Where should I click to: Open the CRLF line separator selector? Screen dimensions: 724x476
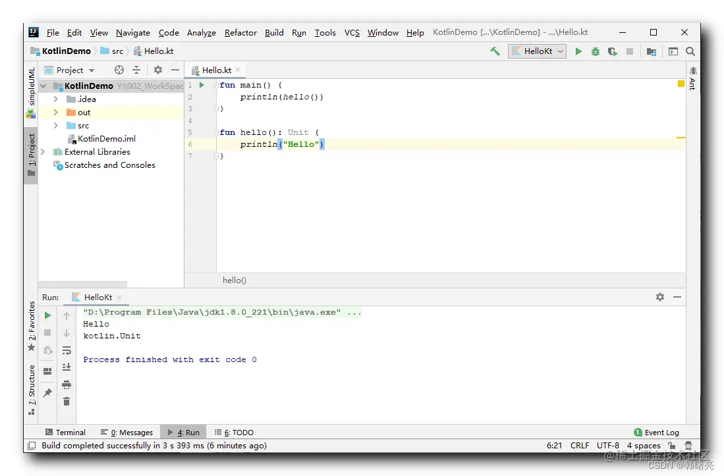pyautogui.click(x=580, y=446)
